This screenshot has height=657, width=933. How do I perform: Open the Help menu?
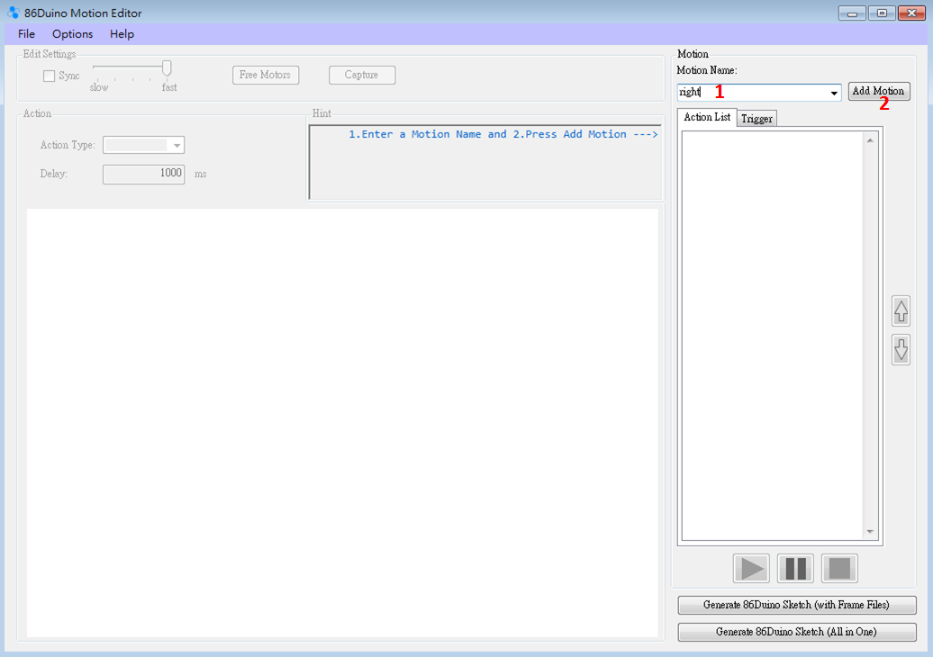pos(122,34)
